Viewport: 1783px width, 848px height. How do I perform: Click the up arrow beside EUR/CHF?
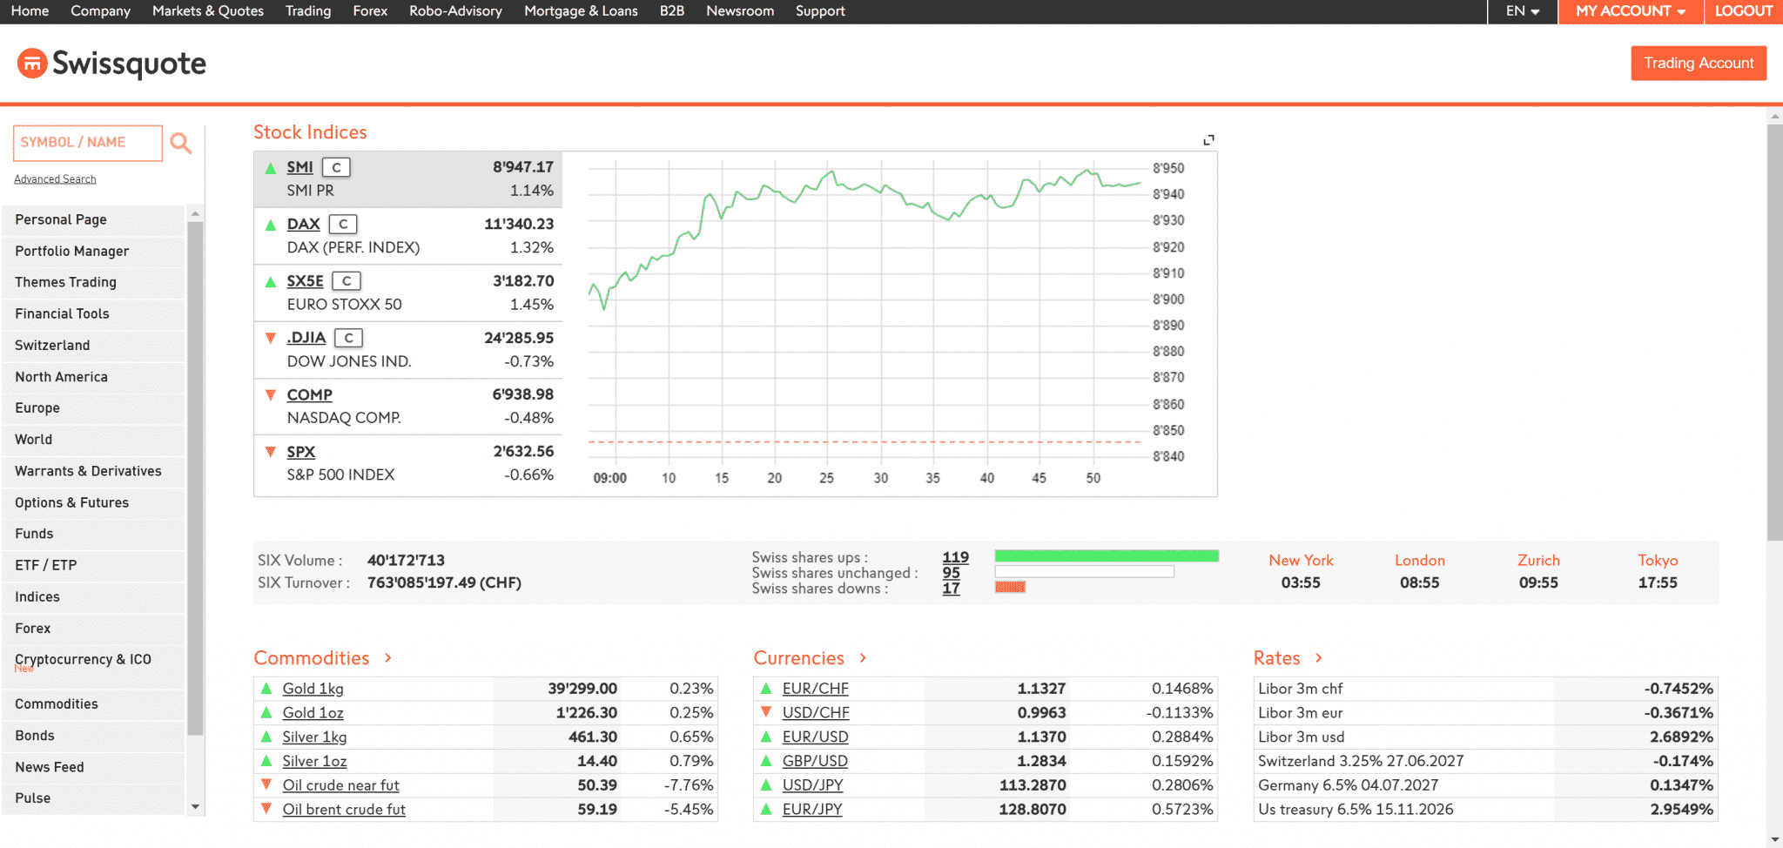pos(766,688)
